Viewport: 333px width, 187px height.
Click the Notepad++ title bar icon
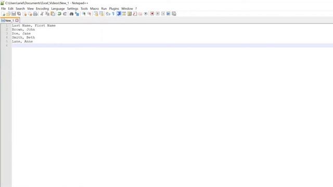pyautogui.click(x=2, y=3)
